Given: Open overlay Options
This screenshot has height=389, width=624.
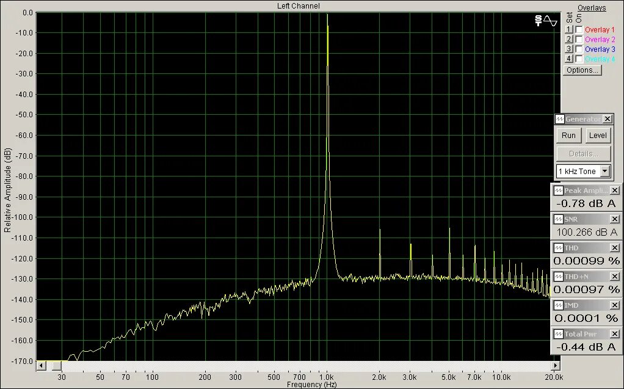Looking at the screenshot, I should click(x=582, y=70).
